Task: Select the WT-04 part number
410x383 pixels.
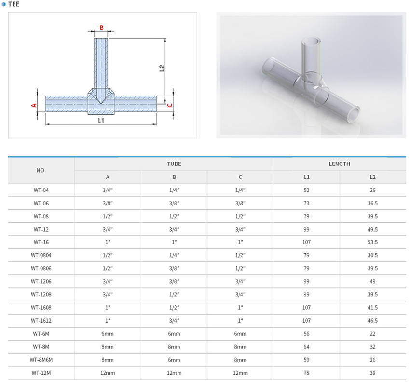Action: [x=41, y=190]
